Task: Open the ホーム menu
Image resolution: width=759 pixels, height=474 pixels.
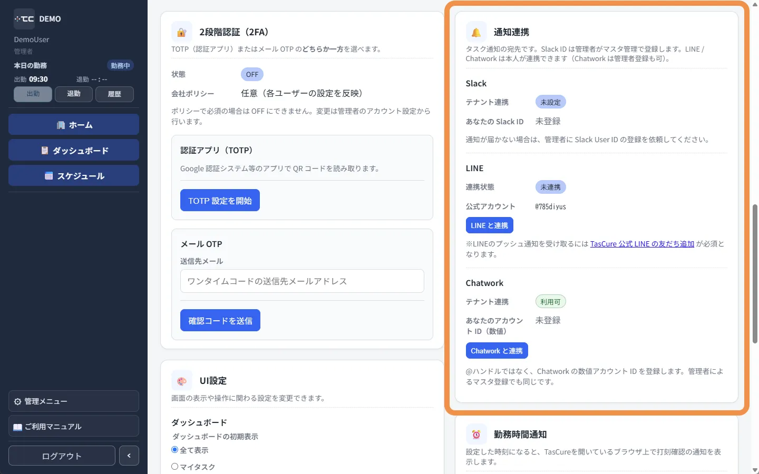Action: tap(74, 125)
